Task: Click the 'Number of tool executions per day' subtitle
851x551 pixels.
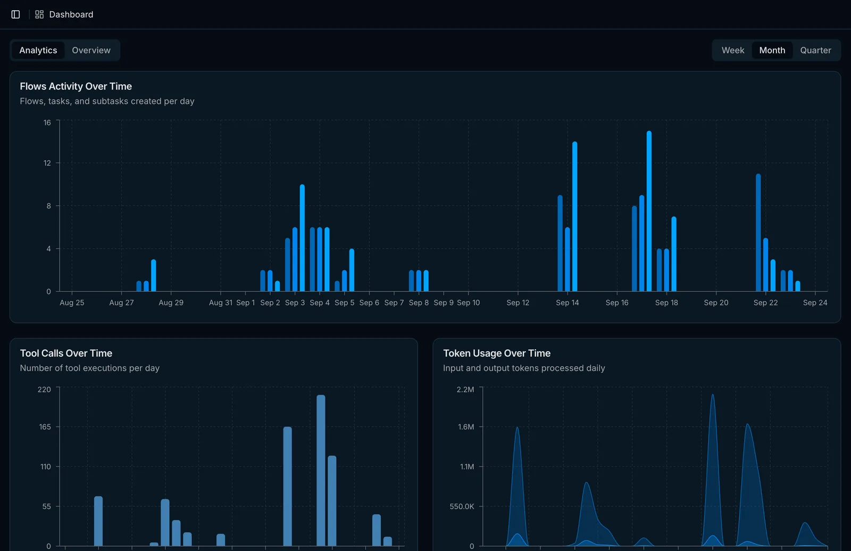Action: (x=90, y=368)
